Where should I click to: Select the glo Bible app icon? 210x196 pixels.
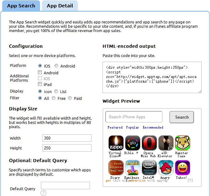pos(133,143)
